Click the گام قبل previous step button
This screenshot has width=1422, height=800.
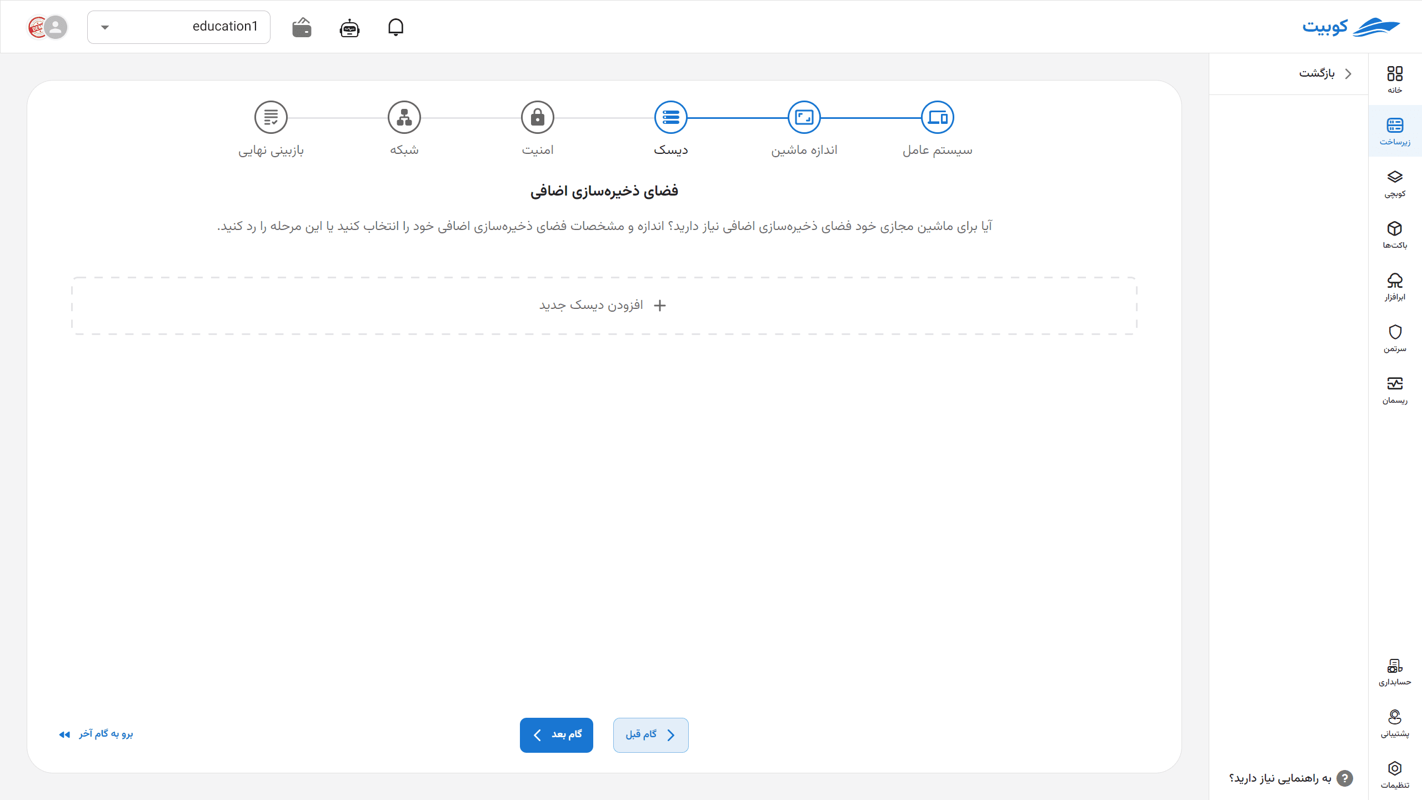(651, 735)
